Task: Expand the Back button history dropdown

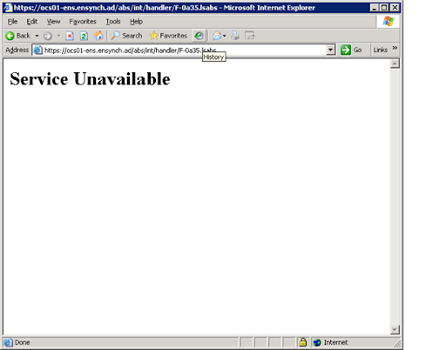Action: (x=37, y=36)
